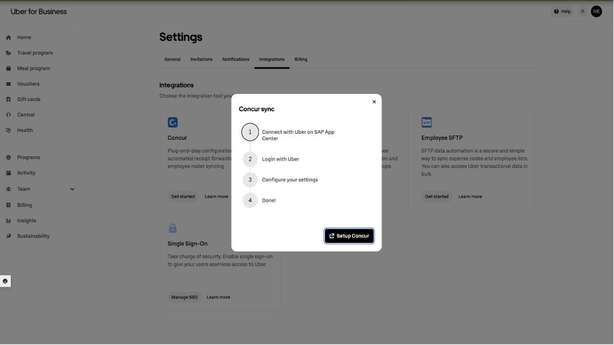Select the Insights sidebar icon
The image size is (614, 345).
tap(8, 220)
